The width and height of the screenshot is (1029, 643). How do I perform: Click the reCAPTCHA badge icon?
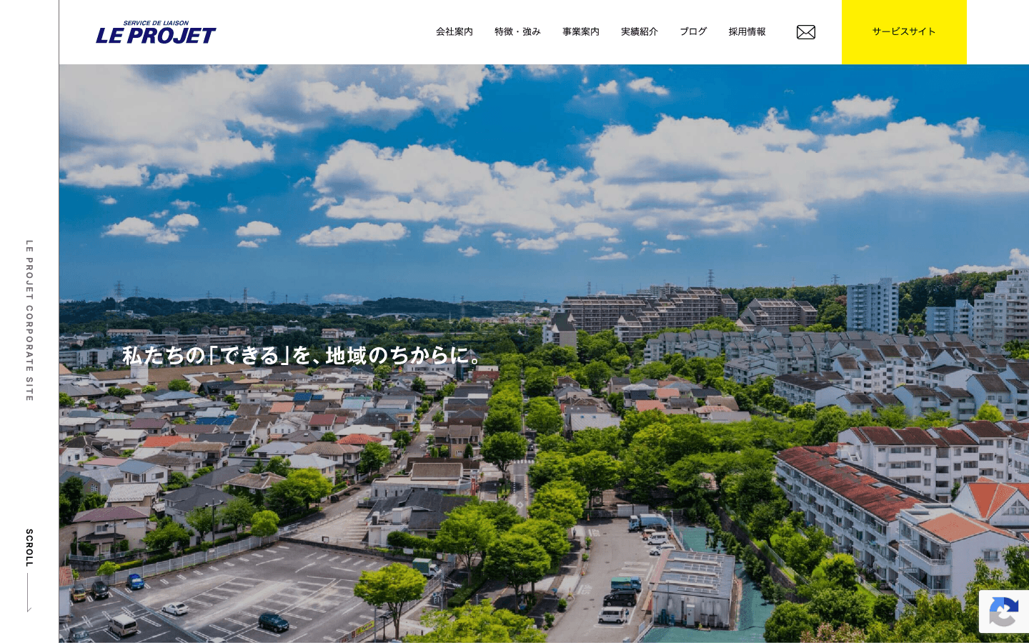tap(1004, 612)
